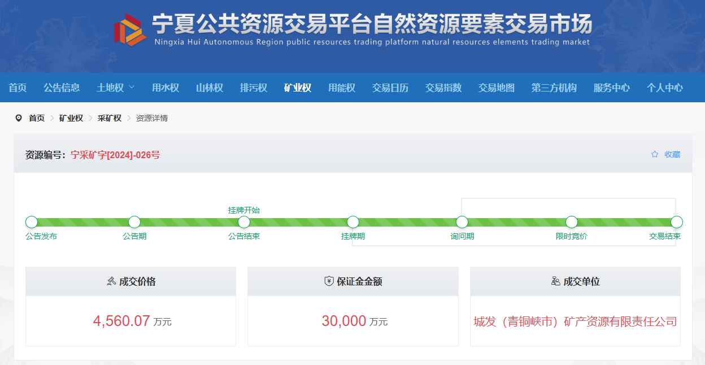Click the 公告发布 timeline node
Viewport: 705px width, 365px height.
point(32,222)
